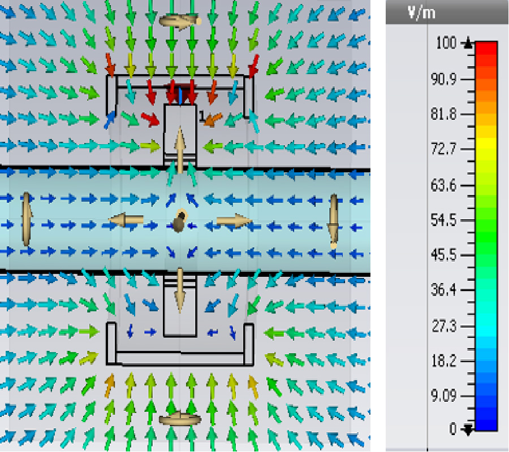Pick the downward beige axis arrow

tap(180, 289)
